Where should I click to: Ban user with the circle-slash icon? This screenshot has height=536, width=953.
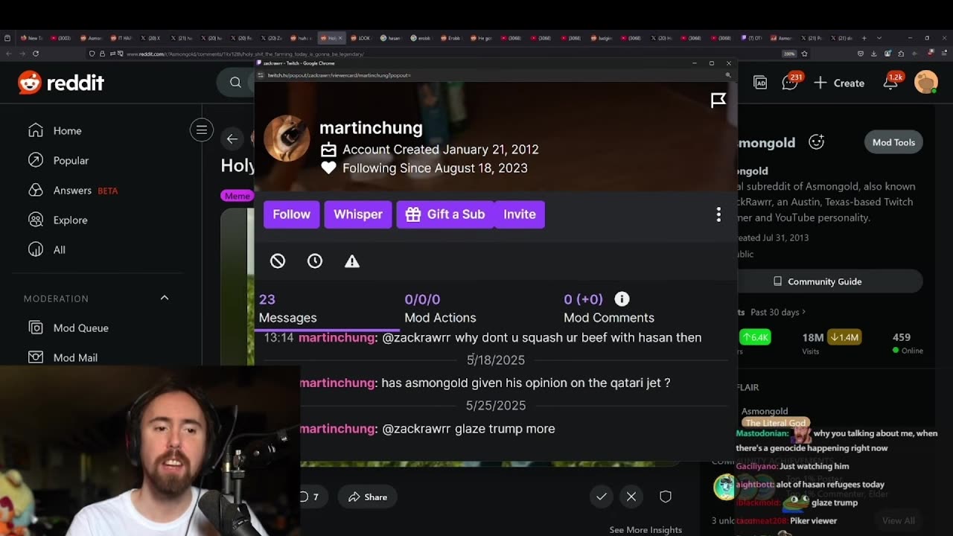click(278, 261)
